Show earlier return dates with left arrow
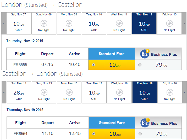 (x=4, y=92)
